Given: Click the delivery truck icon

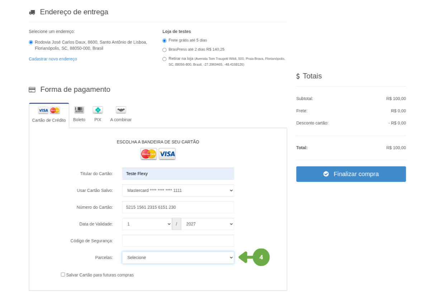Looking at the screenshot, I should (32, 12).
